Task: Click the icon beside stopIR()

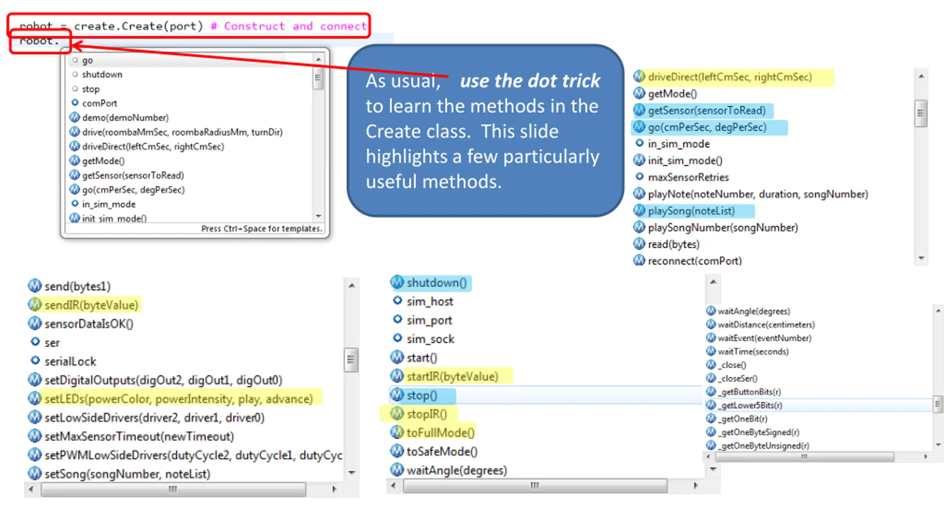Action: 397,413
